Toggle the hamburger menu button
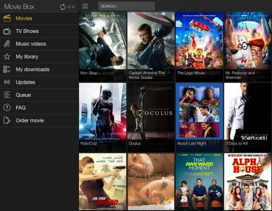 85,6
